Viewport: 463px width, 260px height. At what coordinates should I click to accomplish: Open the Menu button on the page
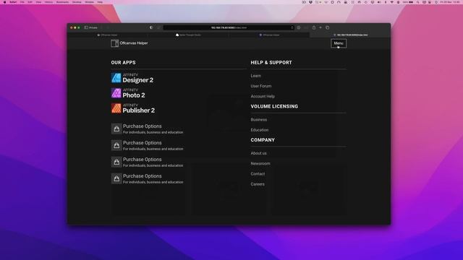(339, 43)
